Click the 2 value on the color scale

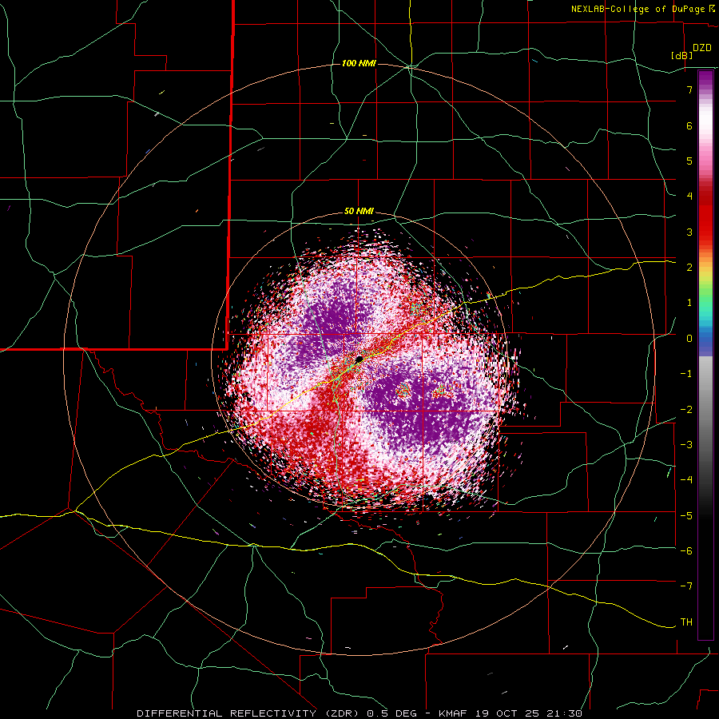point(689,268)
